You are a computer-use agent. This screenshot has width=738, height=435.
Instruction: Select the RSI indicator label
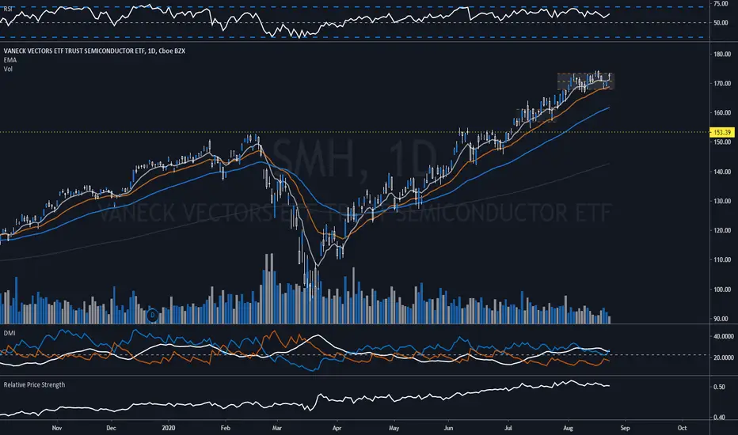8,9
